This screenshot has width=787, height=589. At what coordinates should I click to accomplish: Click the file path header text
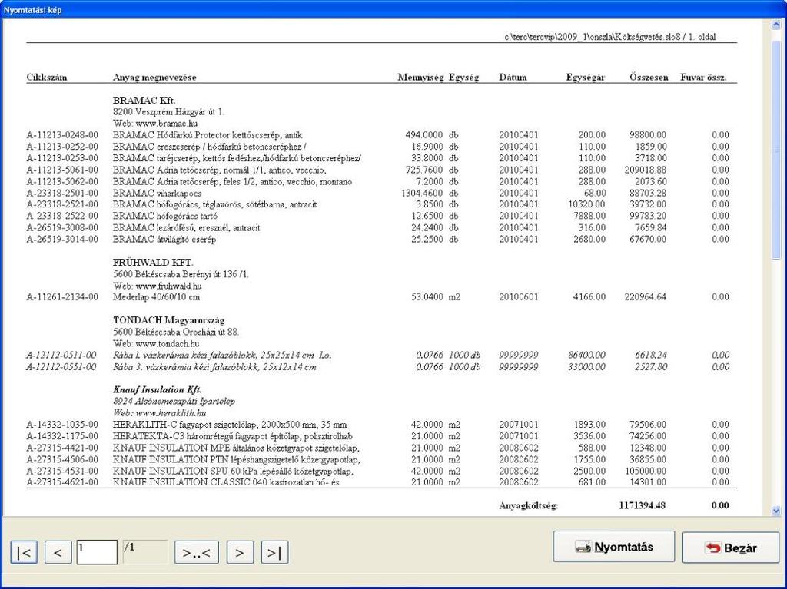point(610,37)
